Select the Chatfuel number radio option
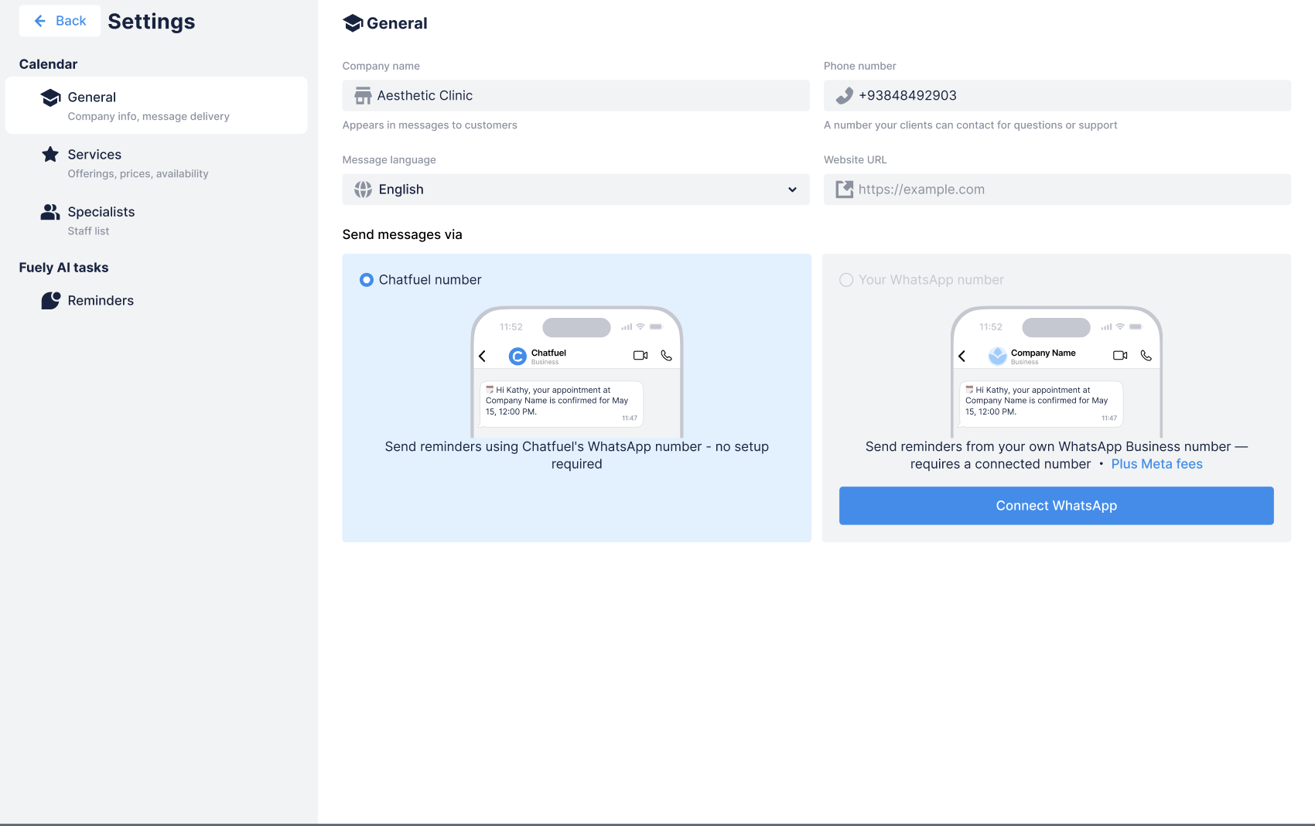The image size is (1315, 826). pos(367,280)
